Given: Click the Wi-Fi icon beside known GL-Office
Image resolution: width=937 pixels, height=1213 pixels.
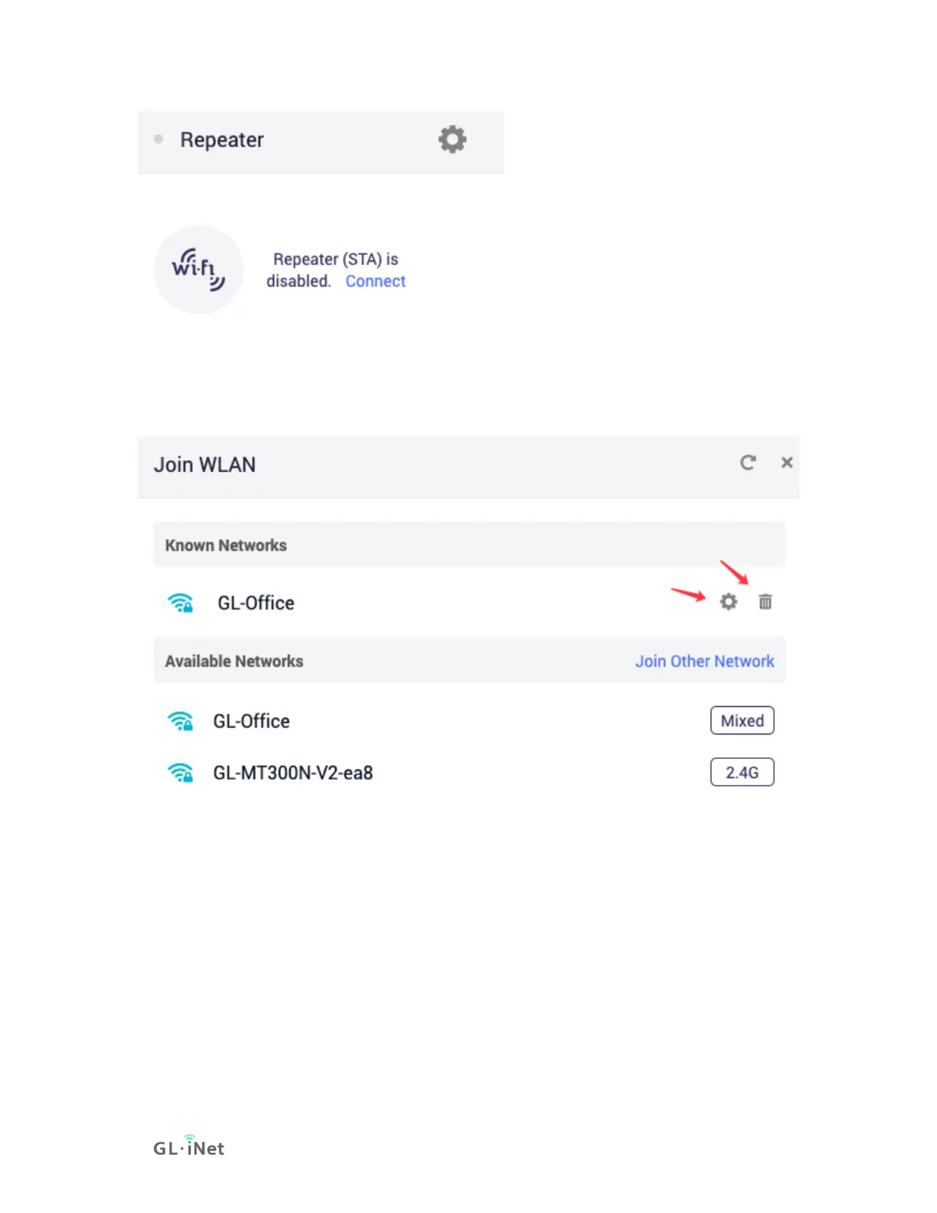Looking at the screenshot, I should 181,603.
